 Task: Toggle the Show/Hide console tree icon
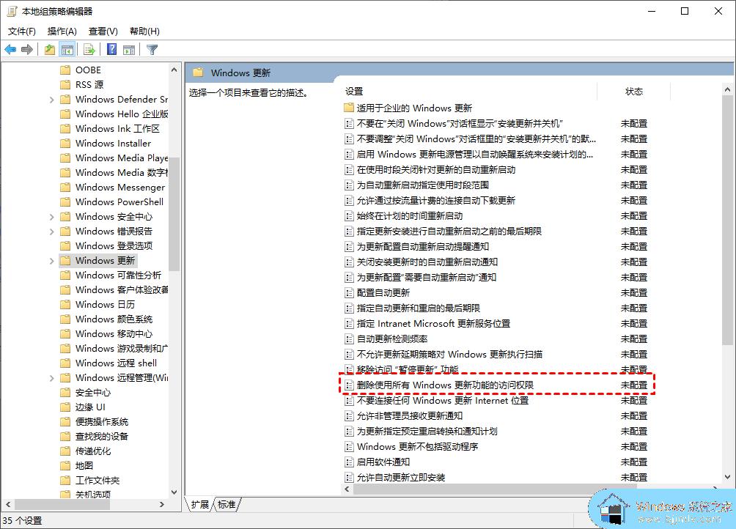point(67,49)
